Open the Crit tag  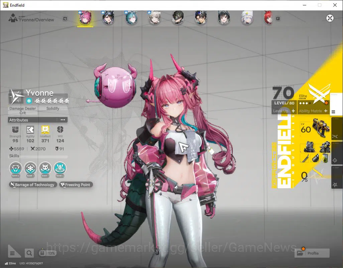pos(22,113)
